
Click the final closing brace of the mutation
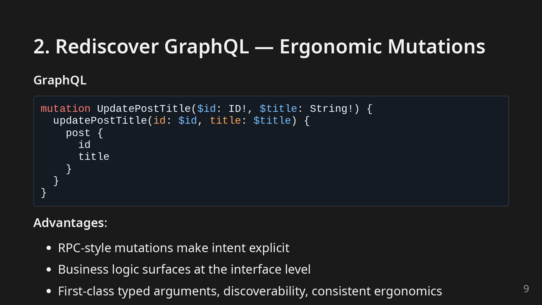pyautogui.click(x=43, y=193)
